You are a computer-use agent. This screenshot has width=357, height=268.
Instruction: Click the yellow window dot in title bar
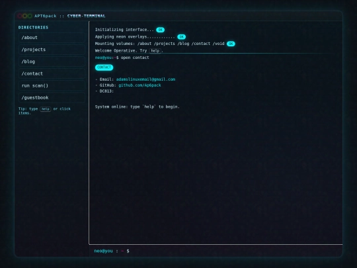[x=25, y=16]
